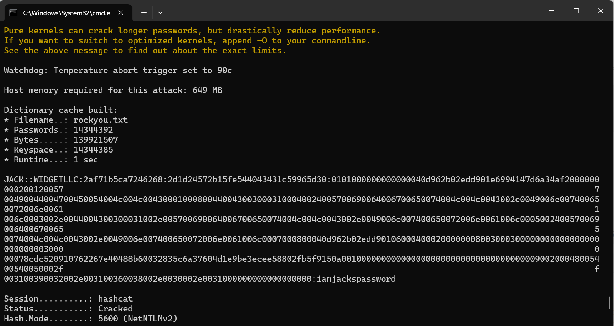
Task: Expand the new tab profile dropdown
Action: tap(160, 13)
